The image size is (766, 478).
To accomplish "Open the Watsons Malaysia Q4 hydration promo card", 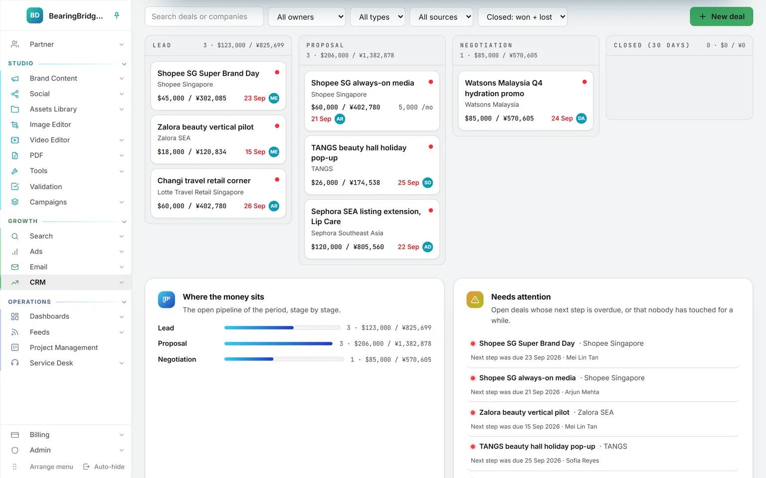I will (526, 101).
